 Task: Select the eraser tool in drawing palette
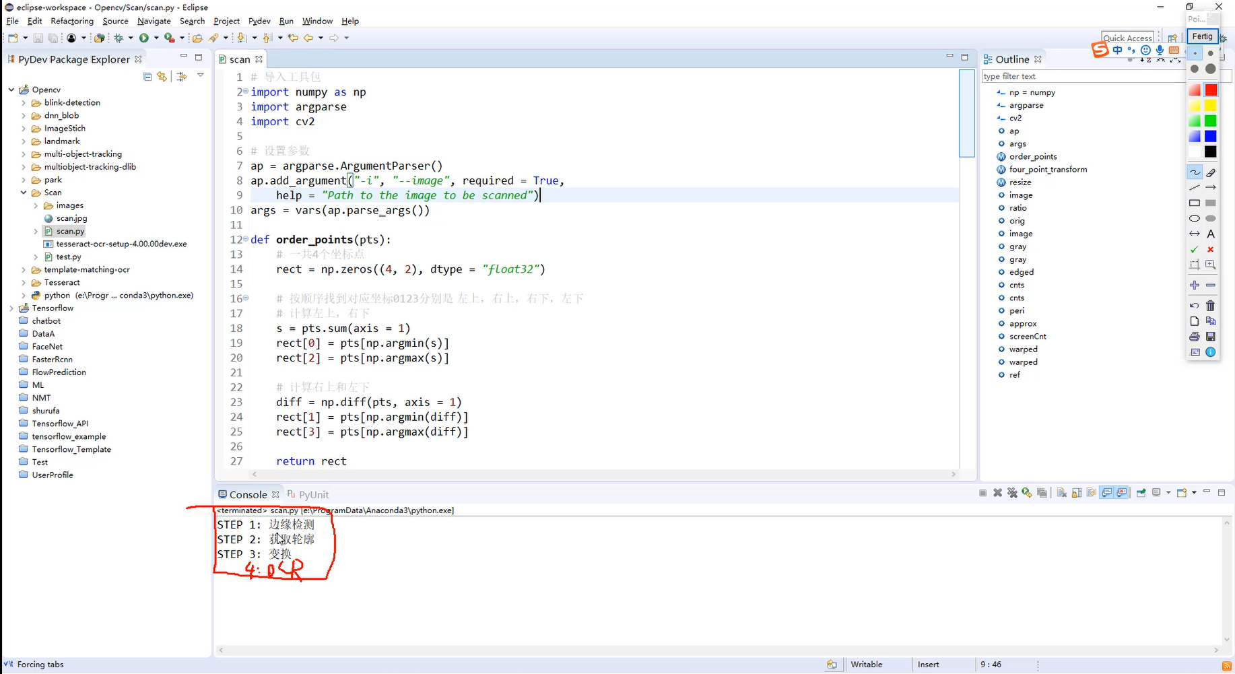pyautogui.click(x=1211, y=172)
